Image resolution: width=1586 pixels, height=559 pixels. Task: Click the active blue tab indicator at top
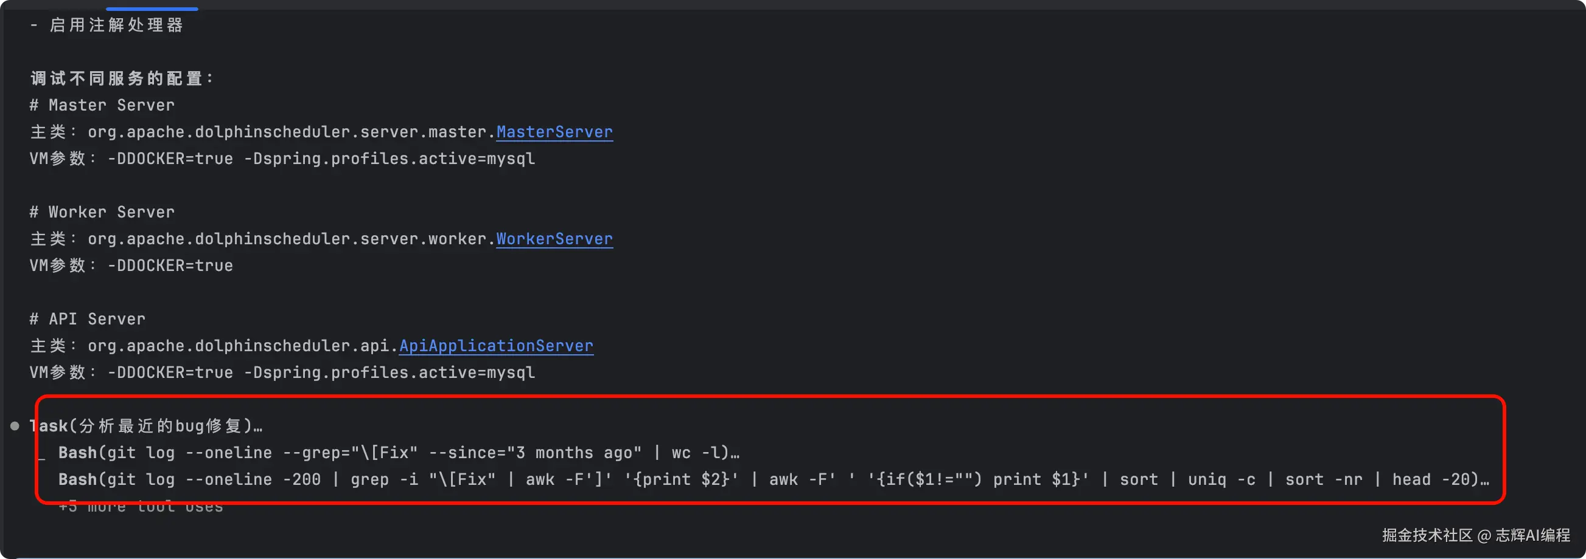[x=152, y=9]
